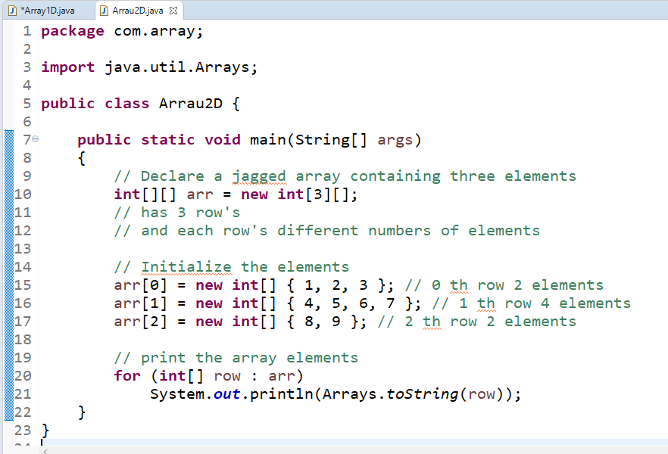
Task: Click line number 10 in the gutter
Action: [23, 194]
